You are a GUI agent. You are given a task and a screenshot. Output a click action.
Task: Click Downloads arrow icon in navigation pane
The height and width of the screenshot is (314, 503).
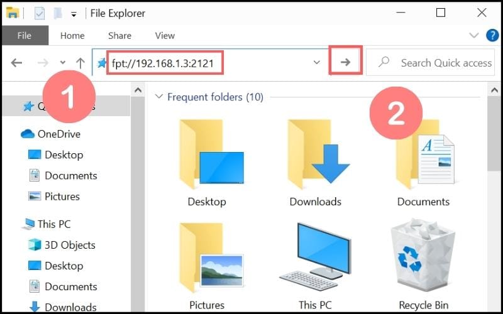pyautogui.click(x=35, y=307)
